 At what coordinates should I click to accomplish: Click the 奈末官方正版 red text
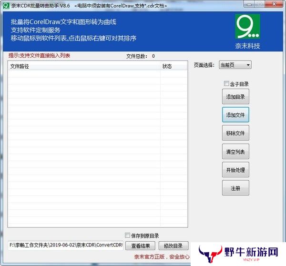(162, 257)
